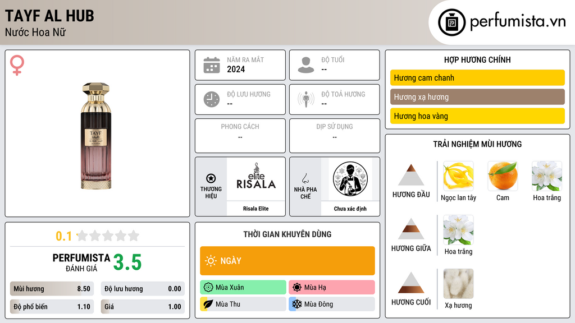This screenshot has height=323, width=575.
Task: Click the Hương hoa vàng accord bar
Action: tap(477, 116)
